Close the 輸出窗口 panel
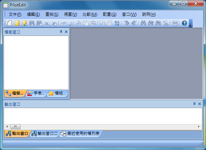 pyautogui.click(x=200, y=104)
